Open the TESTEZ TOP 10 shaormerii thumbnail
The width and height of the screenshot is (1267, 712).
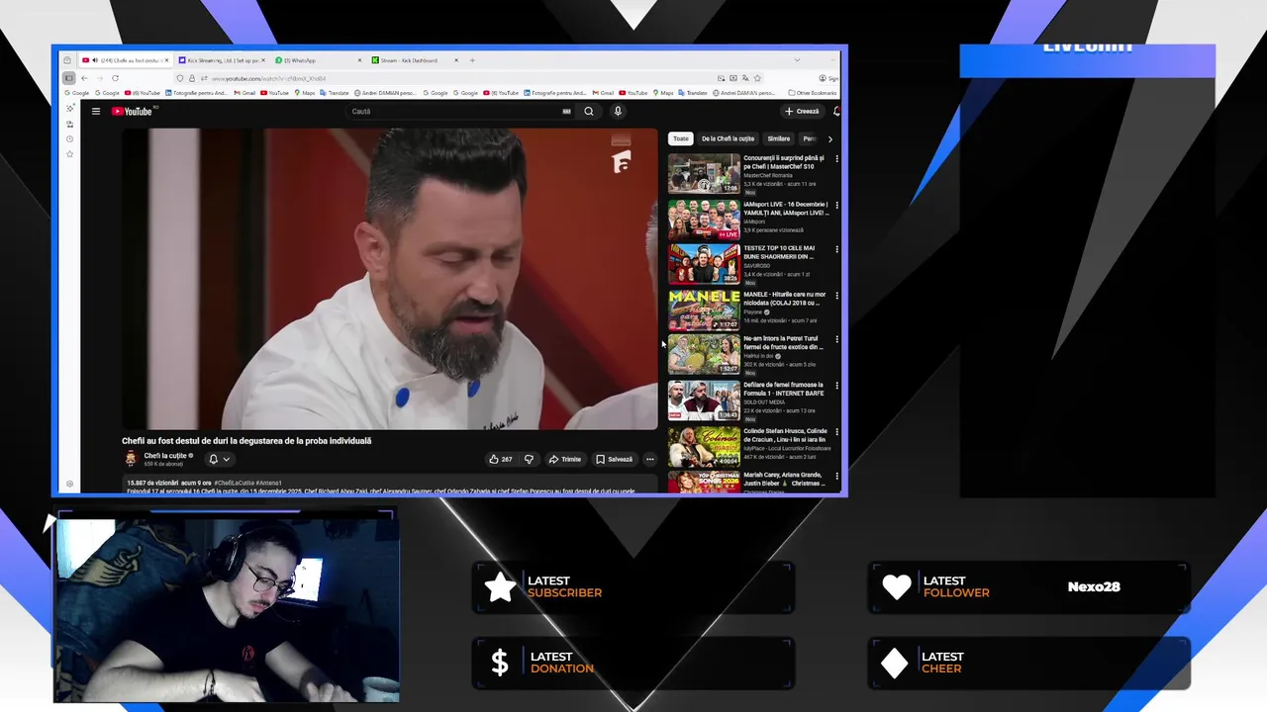704,264
